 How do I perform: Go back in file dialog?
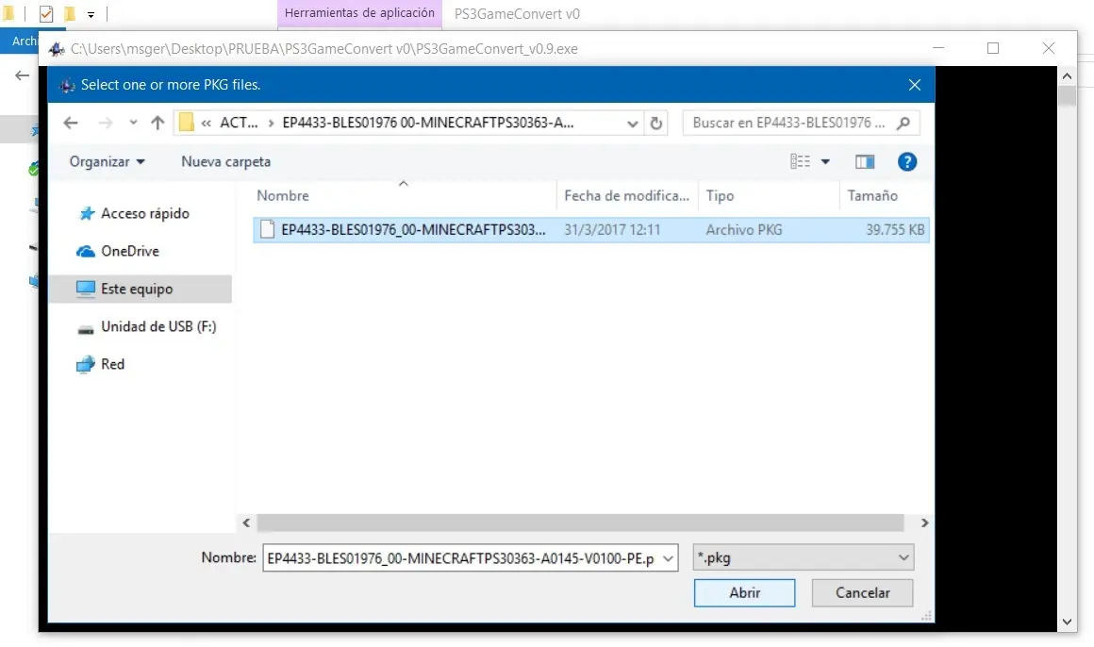[x=71, y=123]
